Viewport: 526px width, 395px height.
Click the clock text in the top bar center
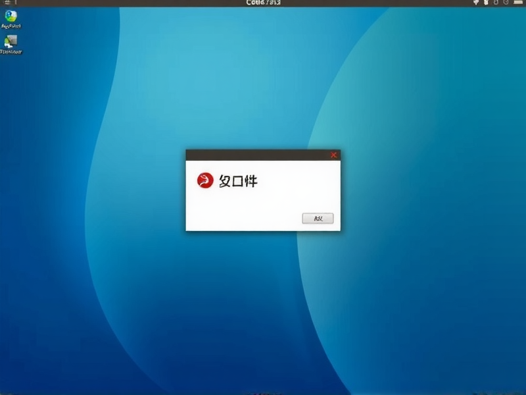[263, 3]
